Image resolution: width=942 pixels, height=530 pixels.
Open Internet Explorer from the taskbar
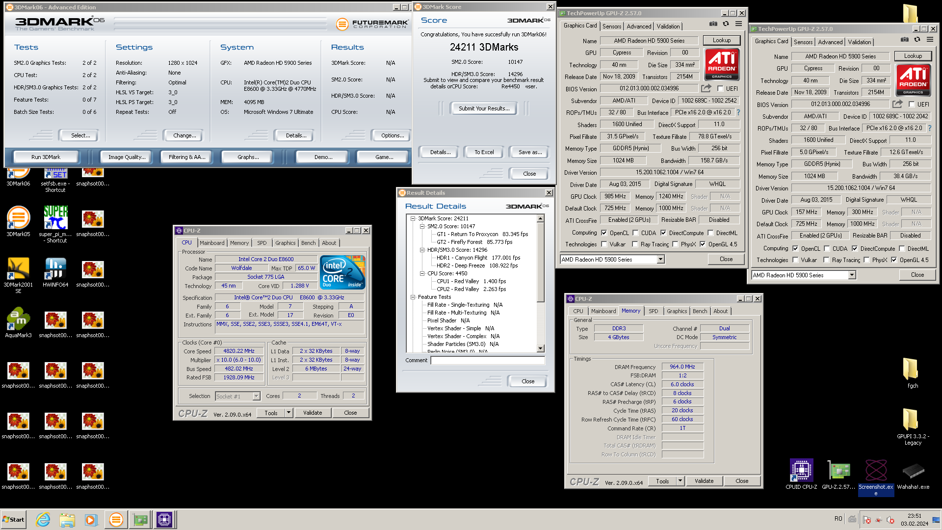43,519
